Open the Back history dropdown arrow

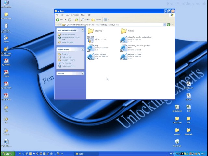[65, 20]
